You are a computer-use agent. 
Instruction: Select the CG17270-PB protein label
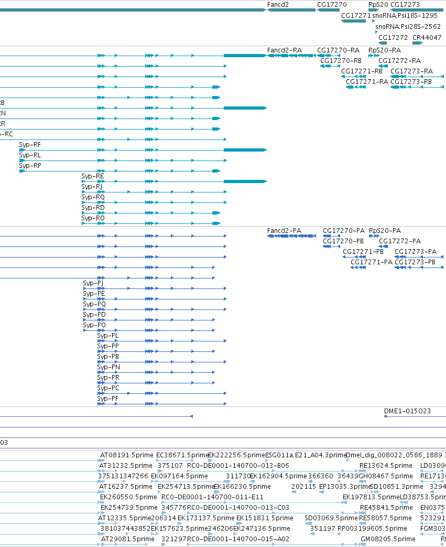(343, 241)
